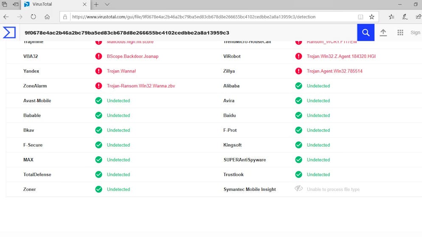Click the ViRobot engine name
The width and height of the screenshot is (422, 237).
point(232,56)
